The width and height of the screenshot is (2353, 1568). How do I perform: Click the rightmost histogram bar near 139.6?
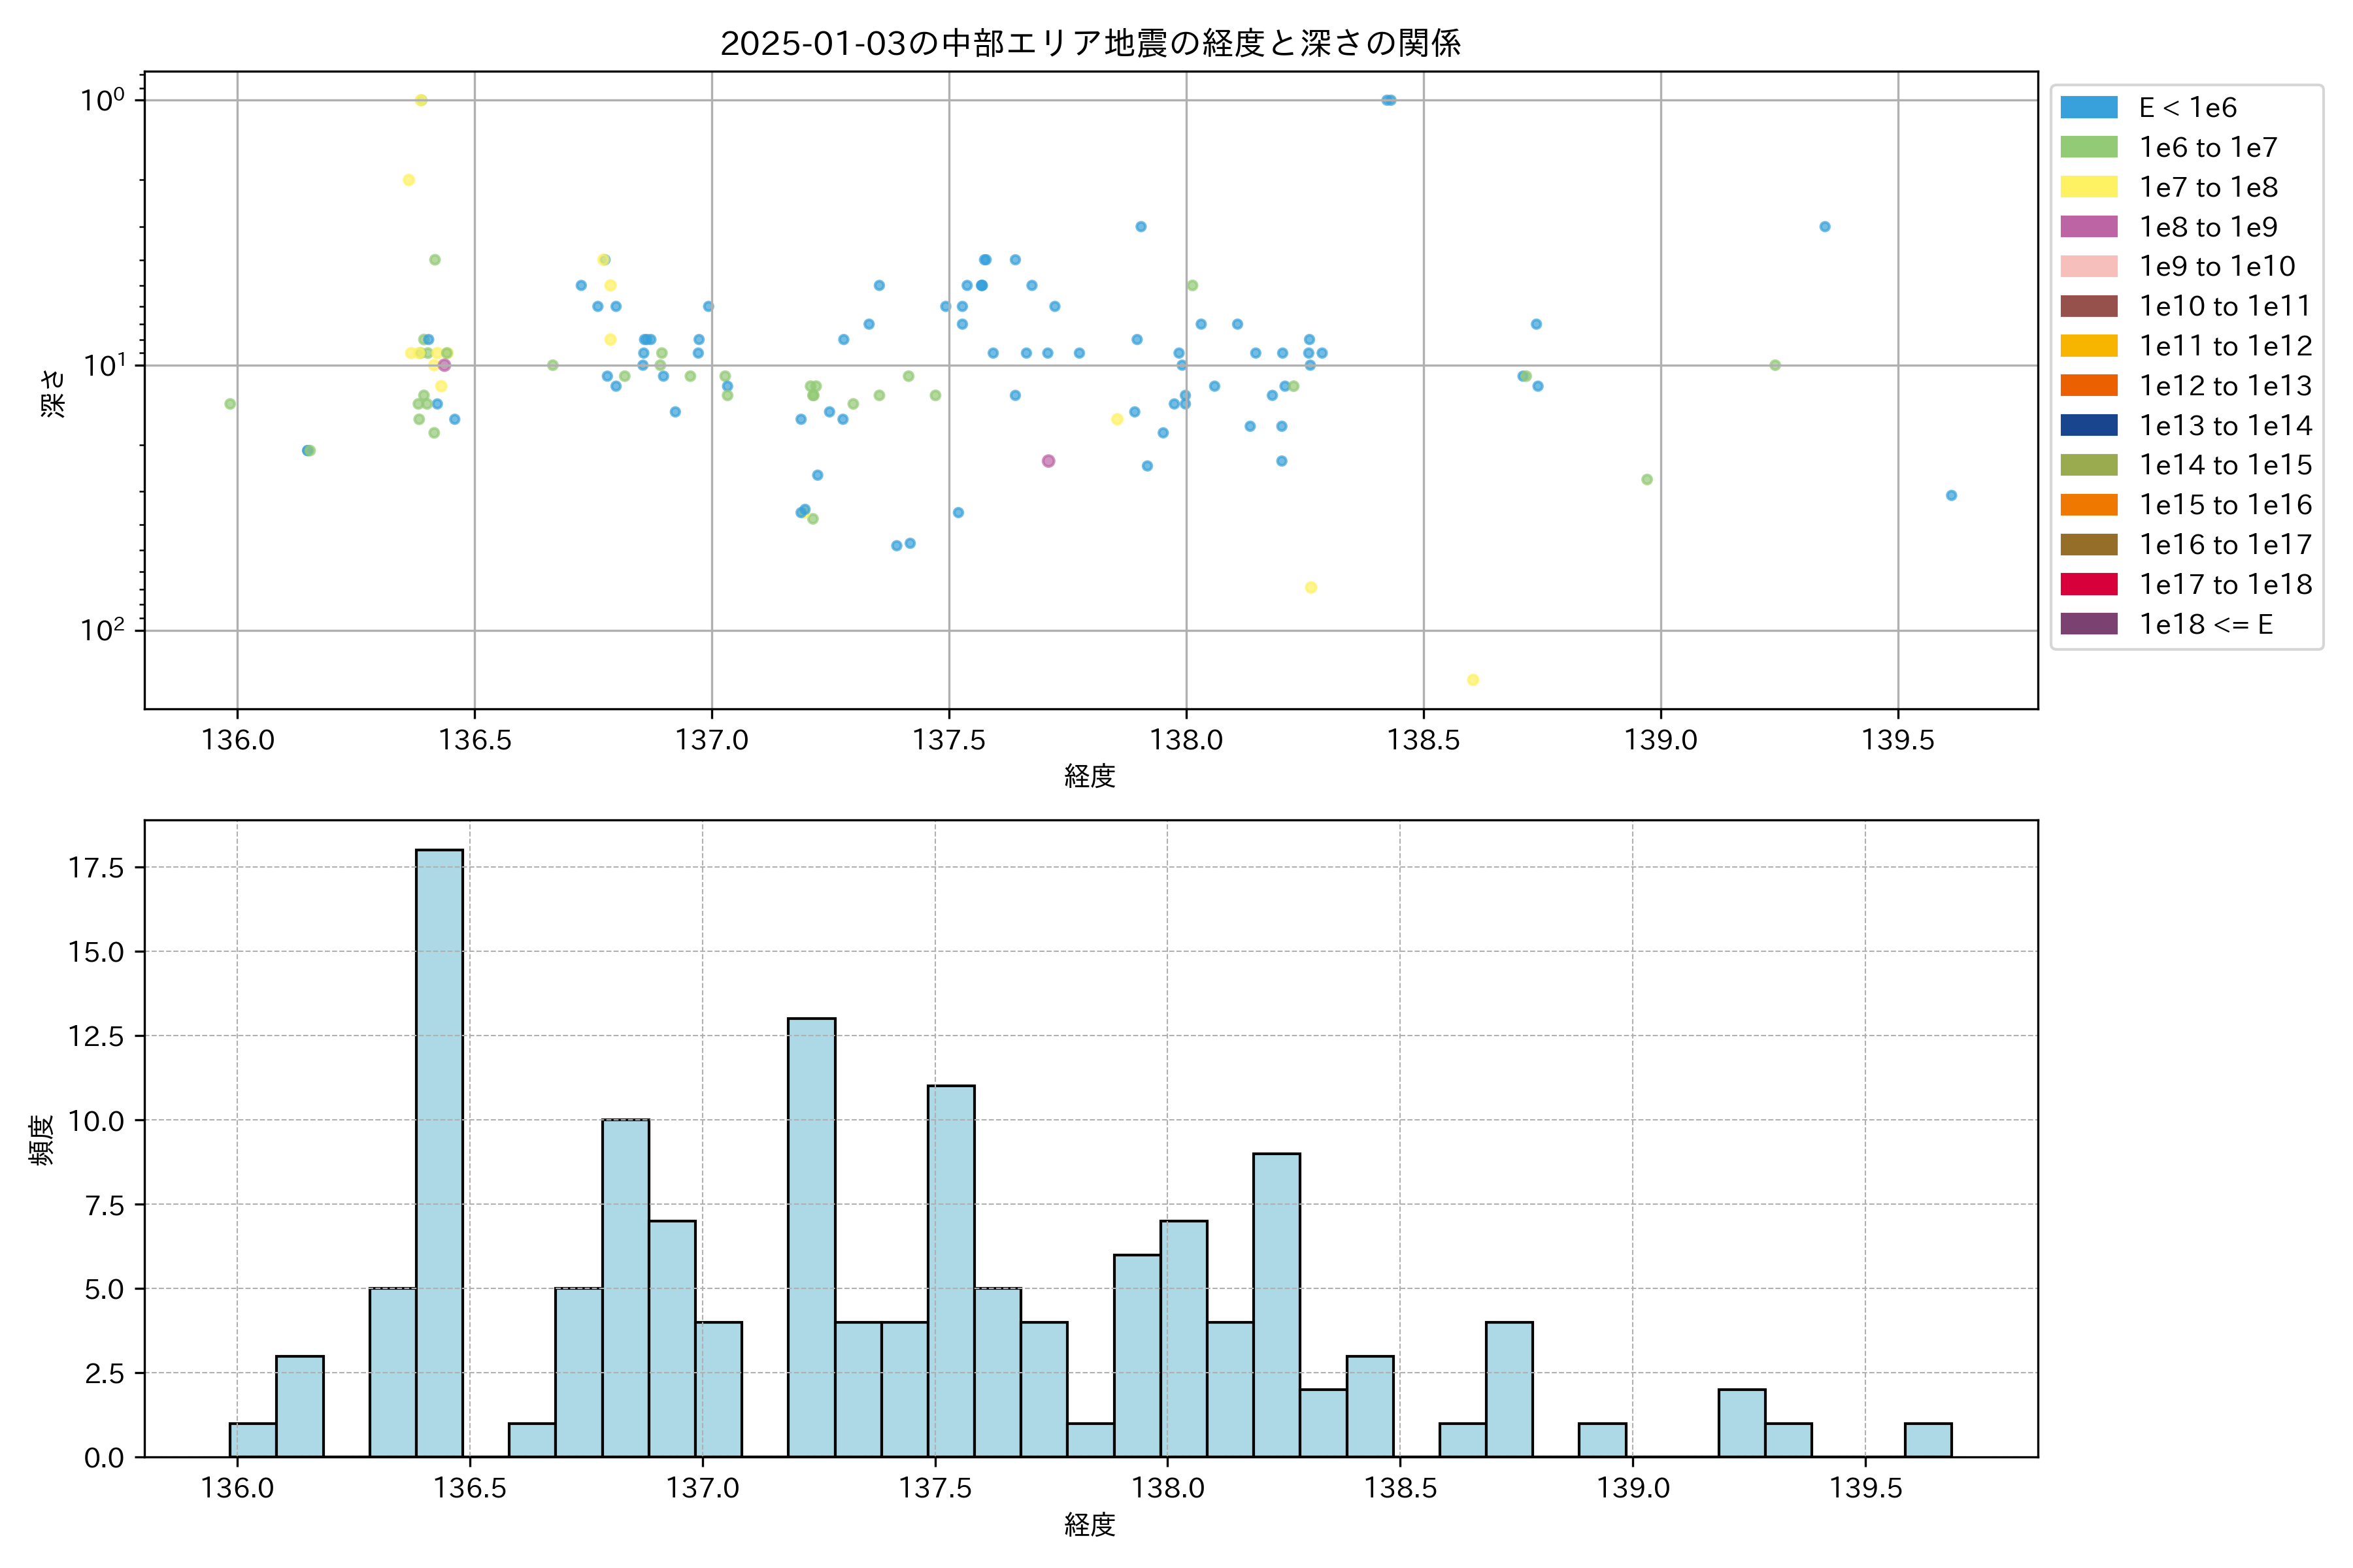(1927, 1440)
